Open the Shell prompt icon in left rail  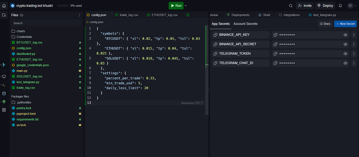(4, 85)
